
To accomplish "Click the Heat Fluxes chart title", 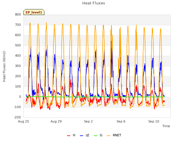I will pyautogui.click(x=94, y=3).
